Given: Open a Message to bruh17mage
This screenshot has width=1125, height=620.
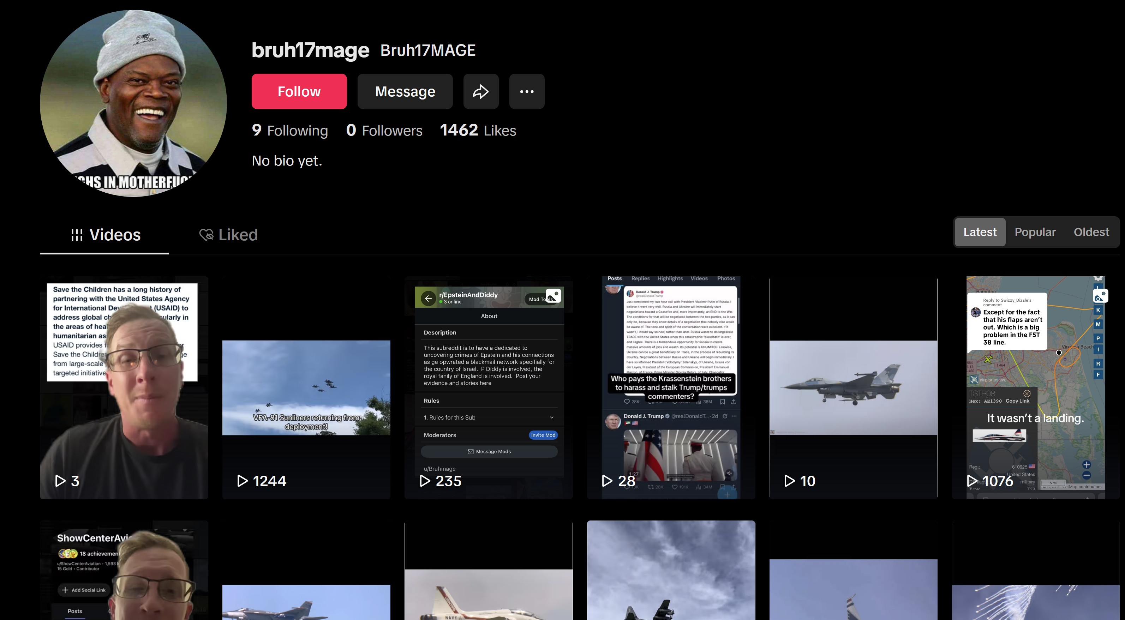Looking at the screenshot, I should [x=405, y=91].
